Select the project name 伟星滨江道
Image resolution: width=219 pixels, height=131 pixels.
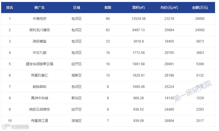[40, 121]
